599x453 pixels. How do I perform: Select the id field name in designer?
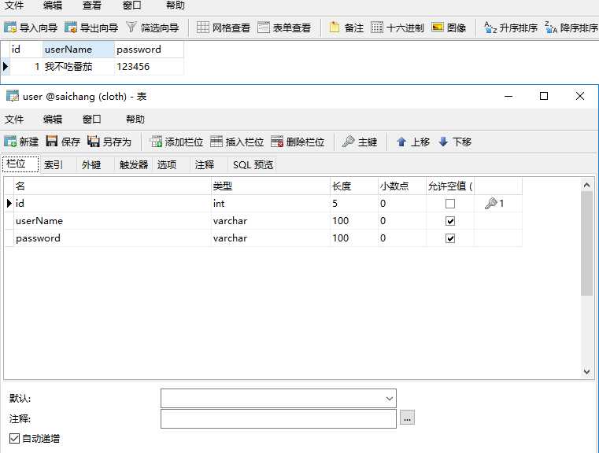click(x=113, y=204)
